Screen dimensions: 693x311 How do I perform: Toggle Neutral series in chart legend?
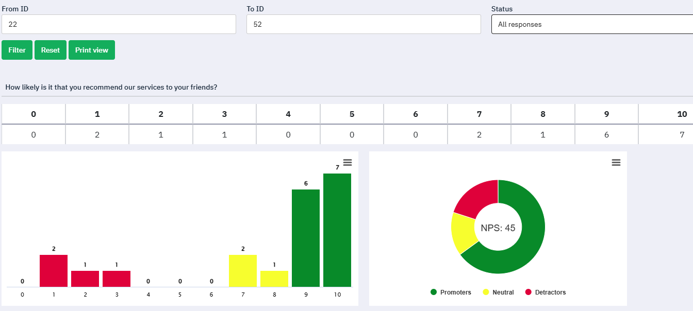pyautogui.click(x=498, y=292)
